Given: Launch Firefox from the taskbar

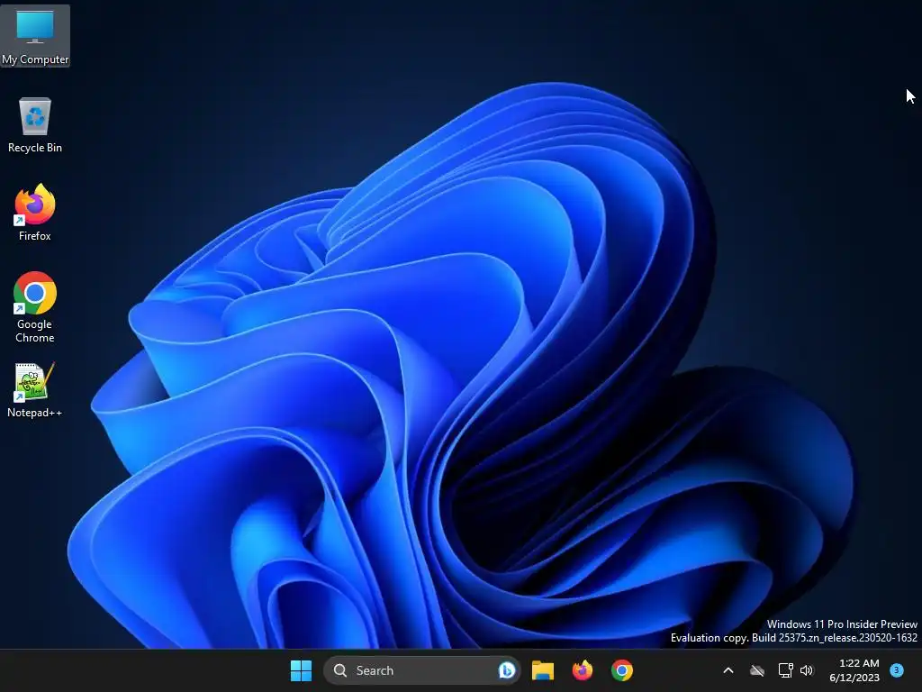Looking at the screenshot, I should click(x=583, y=670).
